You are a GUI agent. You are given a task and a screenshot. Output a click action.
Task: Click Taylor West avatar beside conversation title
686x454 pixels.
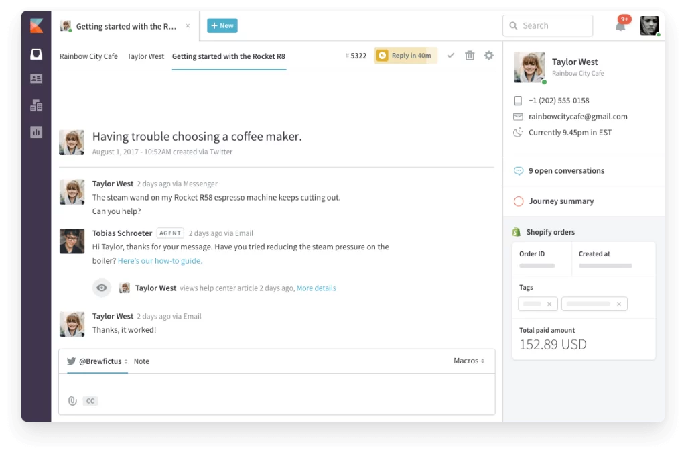(72, 142)
